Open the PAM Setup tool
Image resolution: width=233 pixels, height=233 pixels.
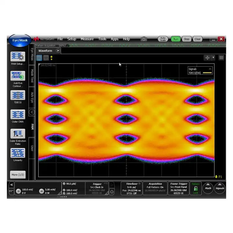pos(17,57)
